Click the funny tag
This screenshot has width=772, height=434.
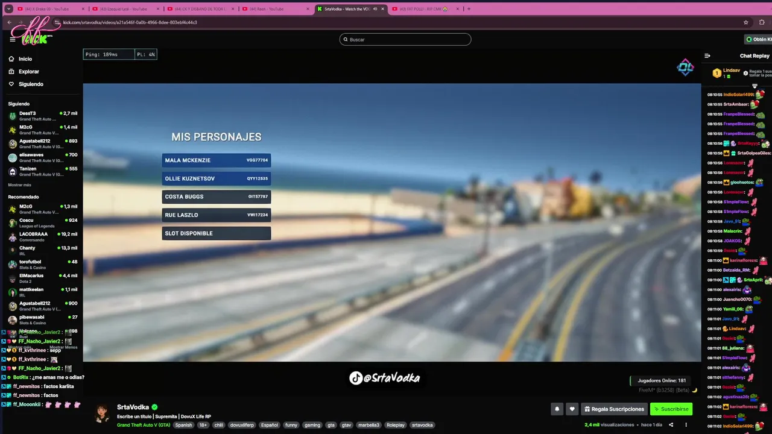291,425
